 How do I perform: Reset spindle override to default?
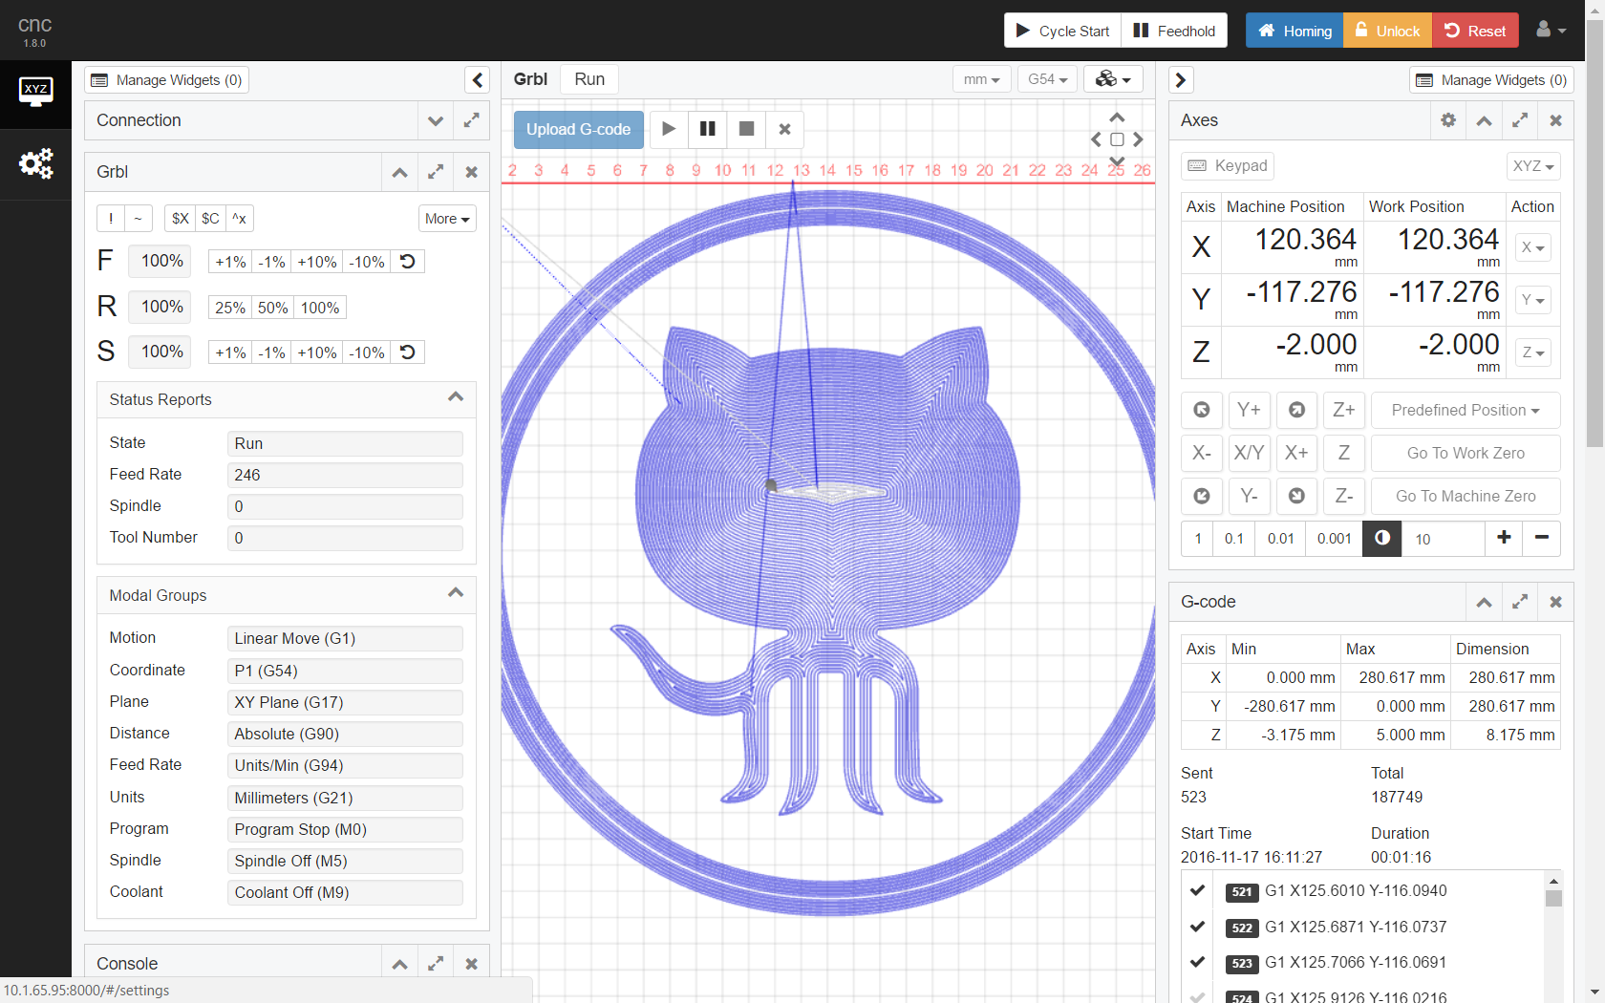[408, 352]
